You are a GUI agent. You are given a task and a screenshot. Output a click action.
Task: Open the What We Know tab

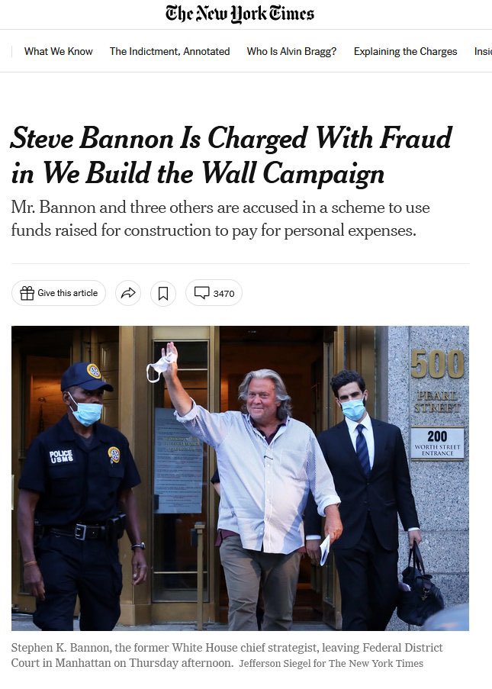(58, 51)
